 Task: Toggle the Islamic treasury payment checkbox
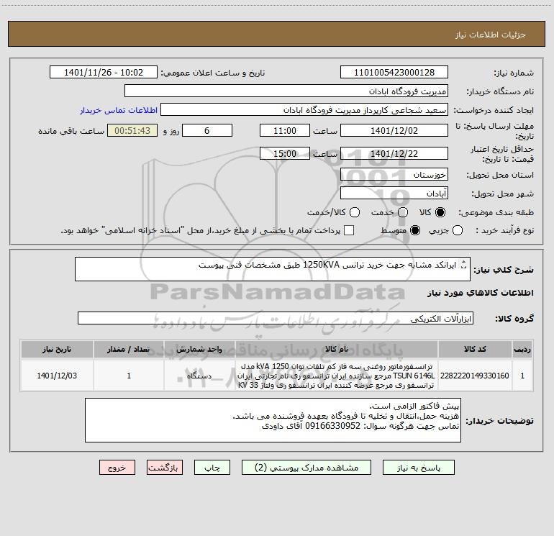349,230
